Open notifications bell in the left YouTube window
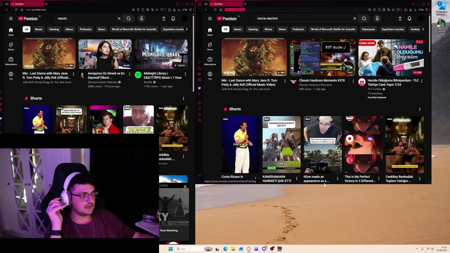Screen dimensions: 450x253 (173, 19)
